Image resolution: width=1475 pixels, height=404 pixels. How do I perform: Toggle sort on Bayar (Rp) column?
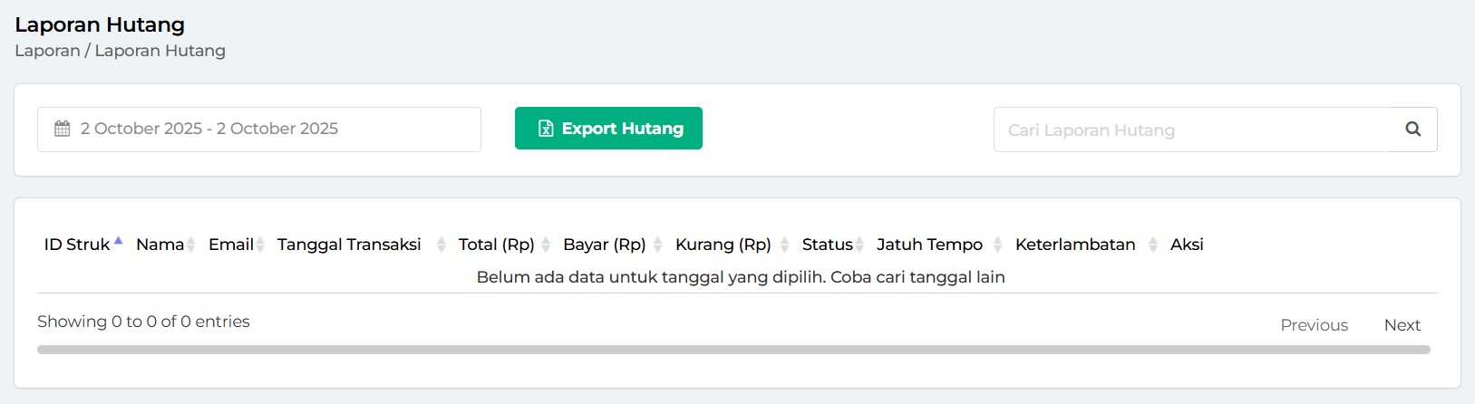click(x=658, y=245)
